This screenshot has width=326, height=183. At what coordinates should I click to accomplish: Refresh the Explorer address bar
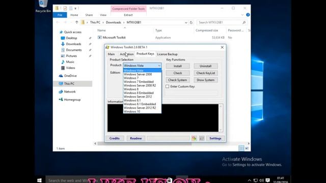click(191, 22)
